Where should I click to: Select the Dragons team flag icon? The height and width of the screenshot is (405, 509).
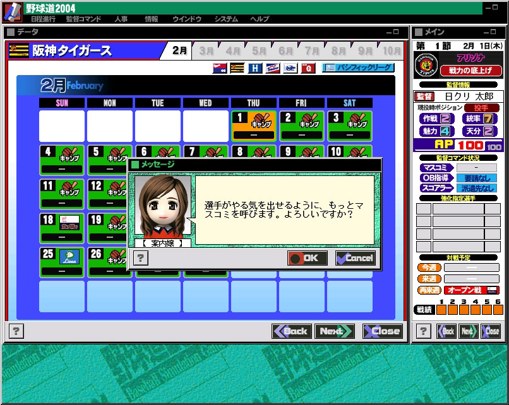point(290,67)
